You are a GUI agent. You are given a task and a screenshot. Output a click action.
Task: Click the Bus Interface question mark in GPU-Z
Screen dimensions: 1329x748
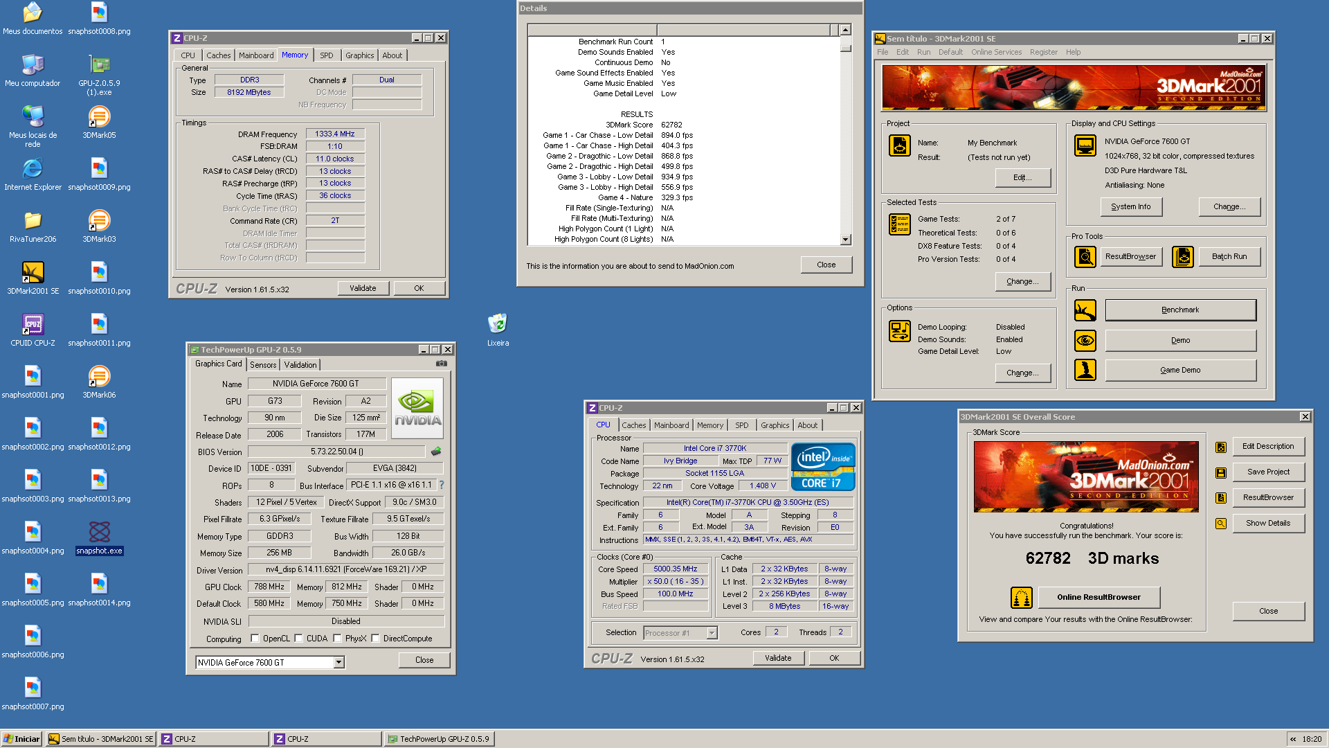coord(442,485)
